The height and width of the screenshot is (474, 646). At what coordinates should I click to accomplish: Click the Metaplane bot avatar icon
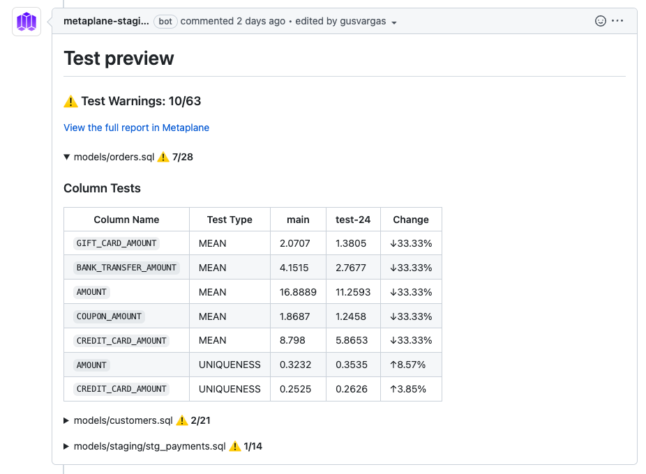tap(27, 22)
